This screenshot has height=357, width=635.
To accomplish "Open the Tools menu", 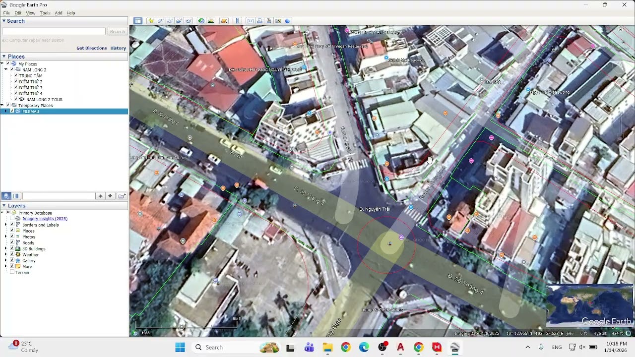I will click(45, 13).
